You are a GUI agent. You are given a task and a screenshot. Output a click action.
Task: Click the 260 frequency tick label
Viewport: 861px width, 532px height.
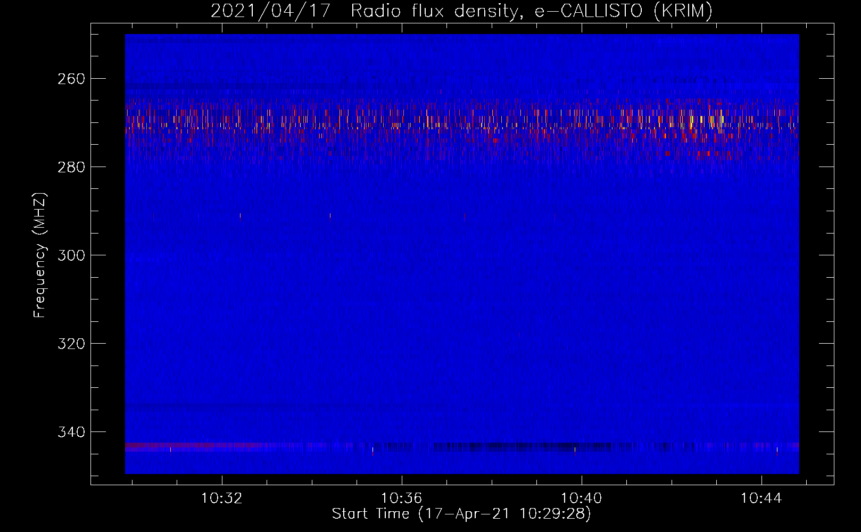click(x=71, y=79)
